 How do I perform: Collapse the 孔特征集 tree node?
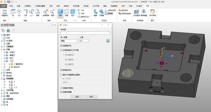pyautogui.click(x=2, y=79)
